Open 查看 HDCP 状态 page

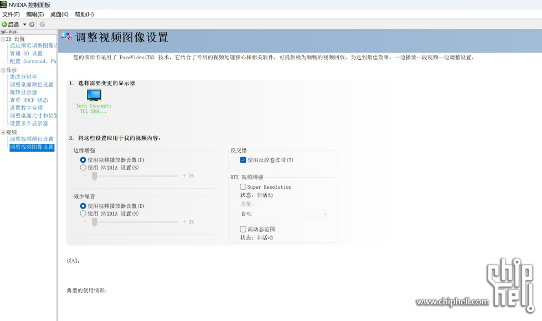(x=29, y=100)
